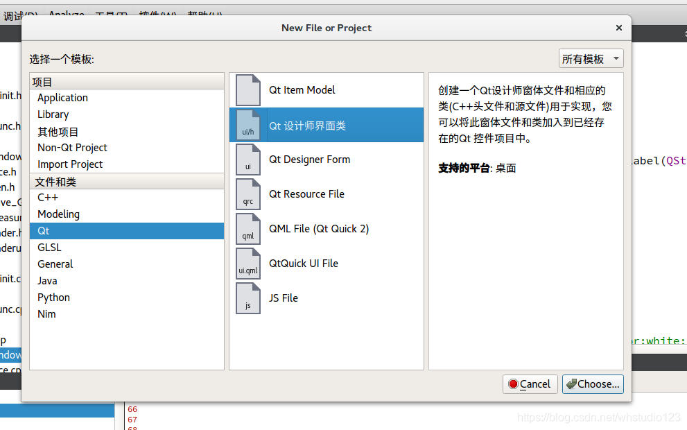687x430 pixels.
Task: Click the qml file icon
Action: [x=248, y=229]
